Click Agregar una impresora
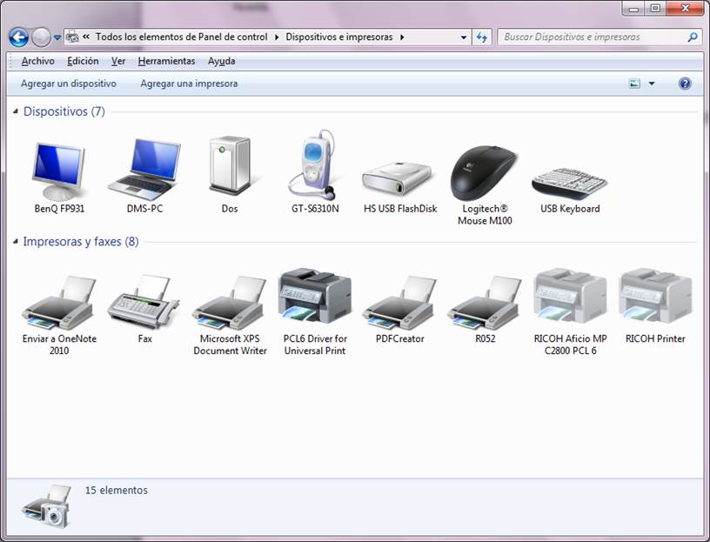 (189, 84)
